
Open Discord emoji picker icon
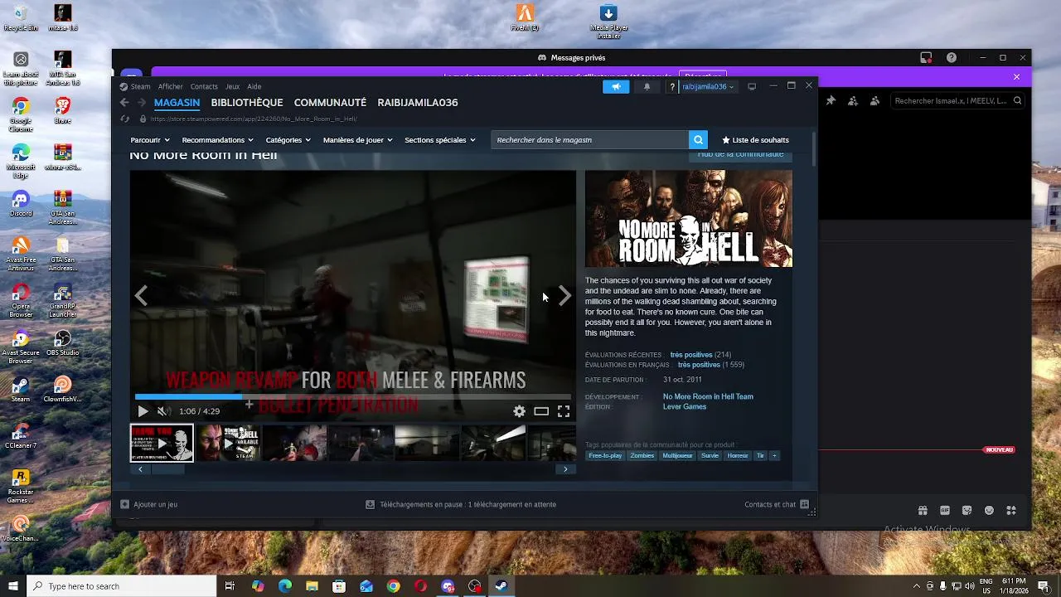click(989, 511)
